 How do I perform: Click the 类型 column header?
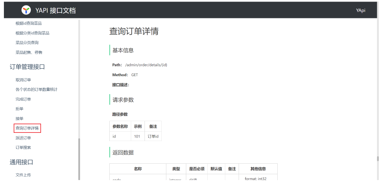(176, 169)
